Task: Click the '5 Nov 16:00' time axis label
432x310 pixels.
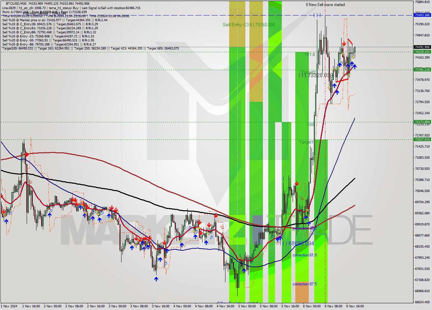Action: (x=290, y=306)
